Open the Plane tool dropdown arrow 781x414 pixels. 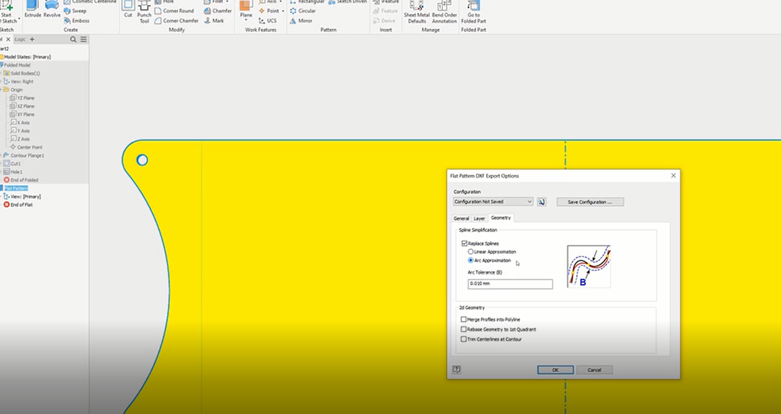(x=246, y=20)
